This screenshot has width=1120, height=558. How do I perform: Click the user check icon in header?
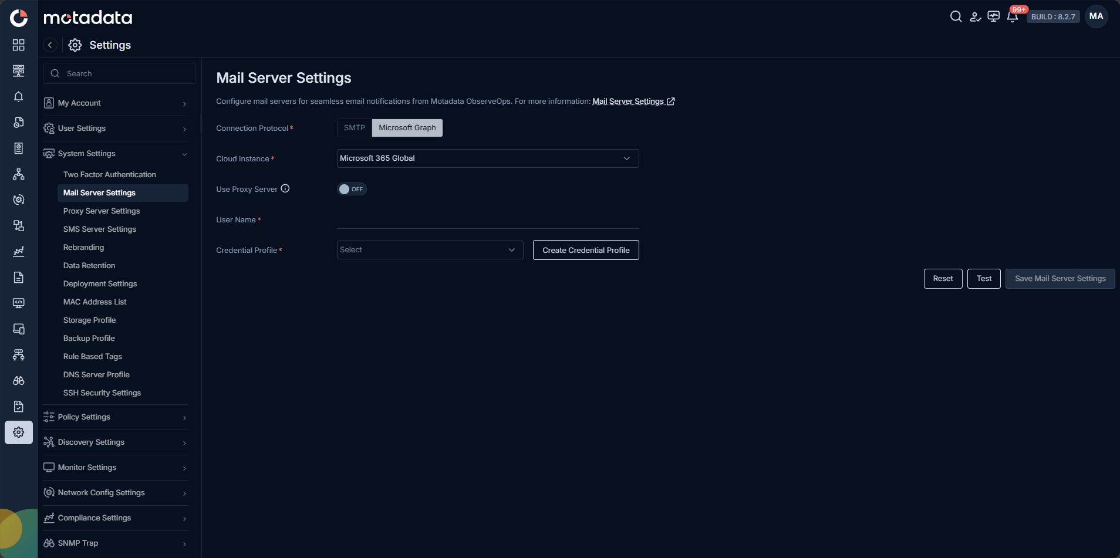975,16
